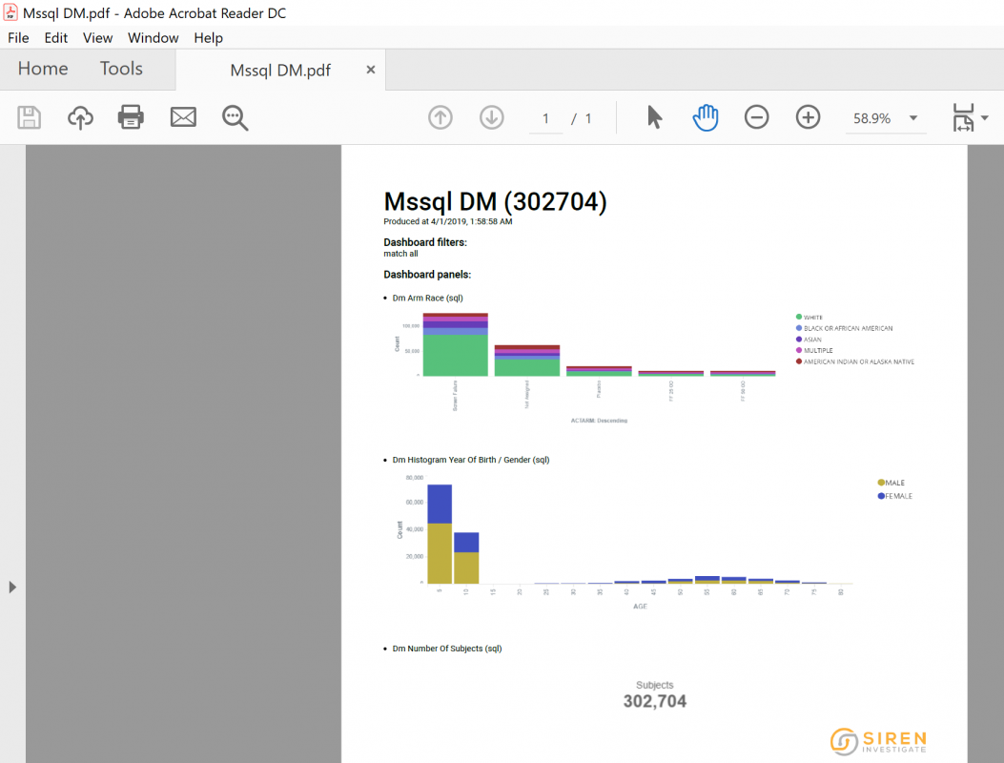Click the MULTIPLE legend swatch
The height and width of the screenshot is (763, 1004).
(798, 350)
